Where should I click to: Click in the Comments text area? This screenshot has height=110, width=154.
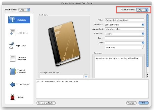click(x=118, y=67)
